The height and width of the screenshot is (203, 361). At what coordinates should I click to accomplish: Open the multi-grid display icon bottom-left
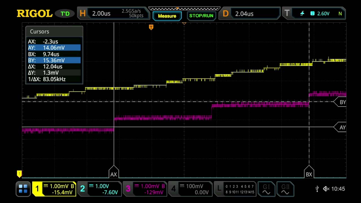[23, 189]
